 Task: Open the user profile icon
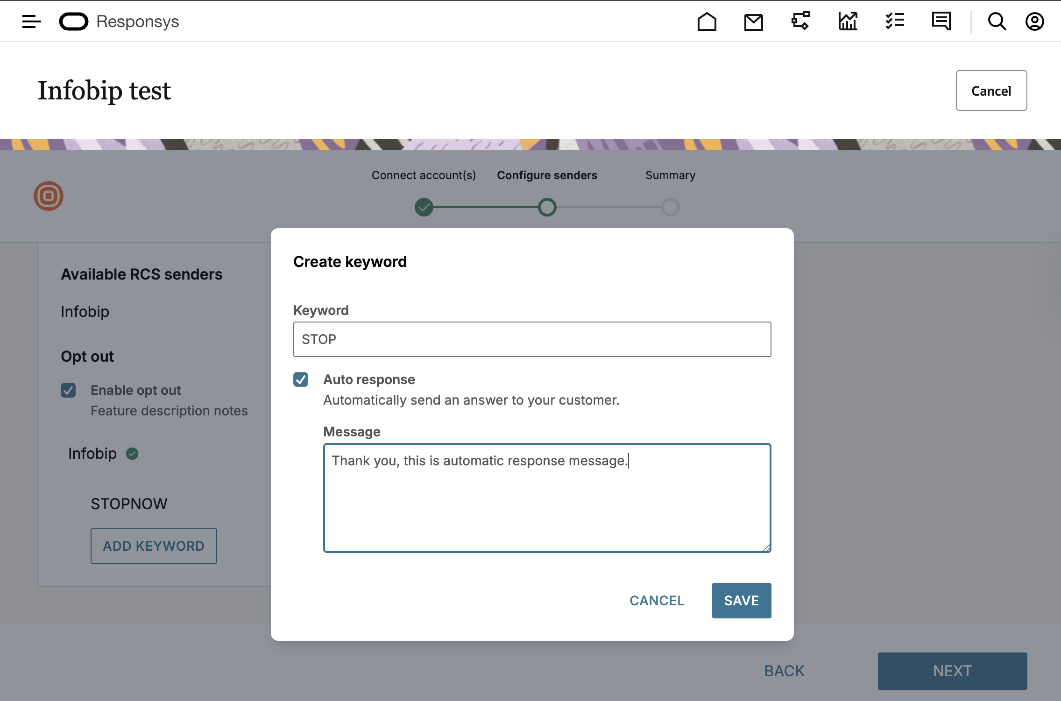[1034, 21]
